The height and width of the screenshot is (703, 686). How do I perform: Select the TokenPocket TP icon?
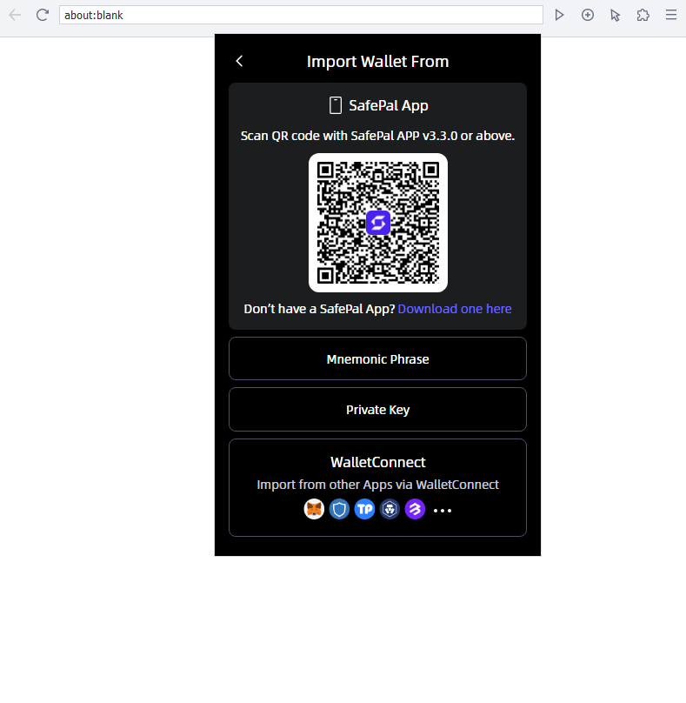[x=364, y=510]
